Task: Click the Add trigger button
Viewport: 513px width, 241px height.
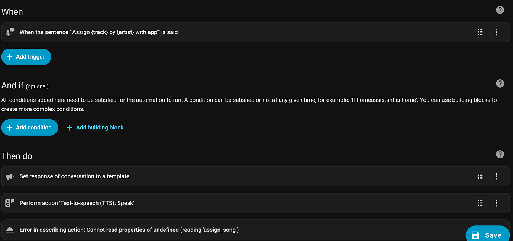Action: coord(26,56)
